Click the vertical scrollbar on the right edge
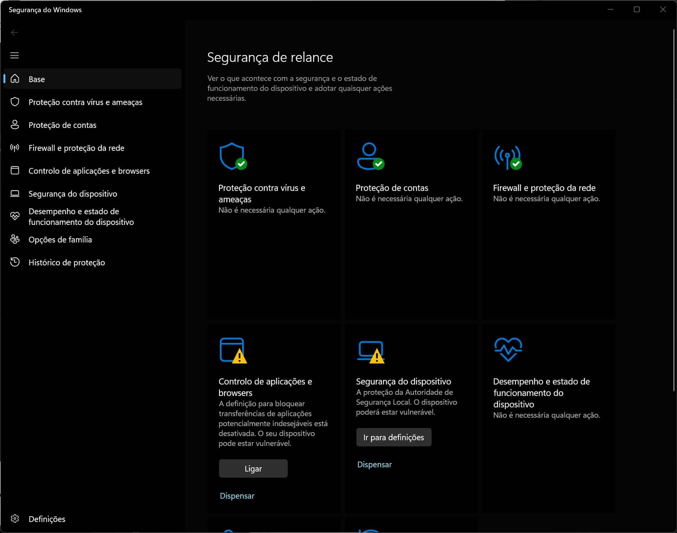This screenshot has height=533, width=677. 674,210
